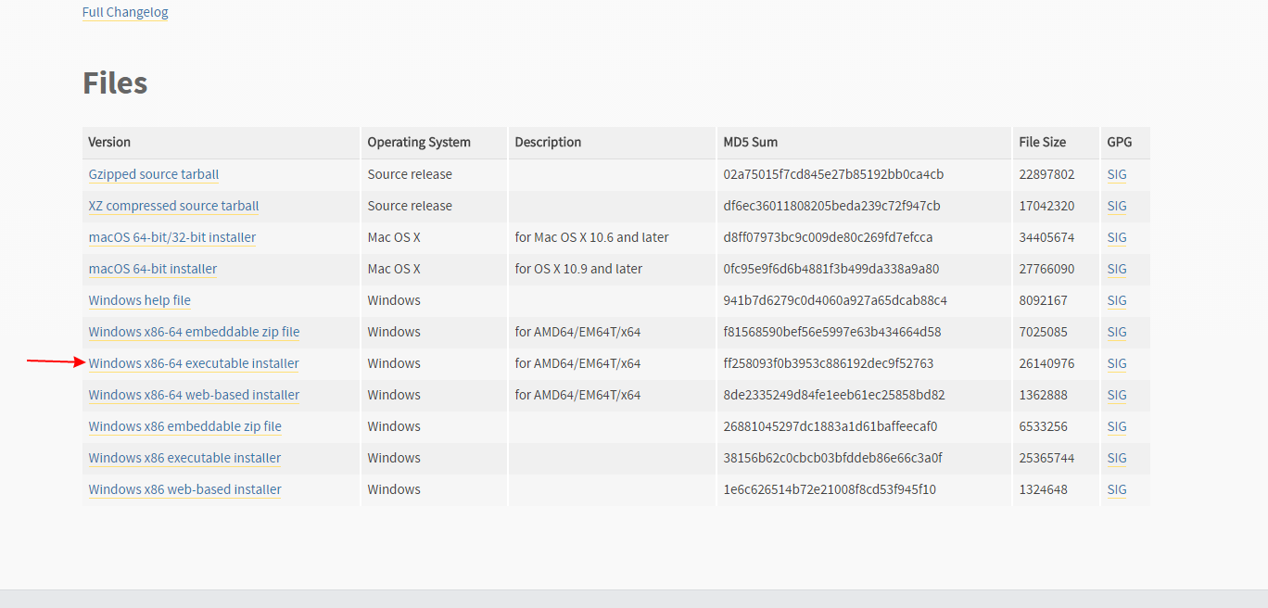Select MD5 sum 0fc95e9f6d6b4881f3b499da338a9a80
Viewport: 1268px width, 608px height.
[831, 269]
